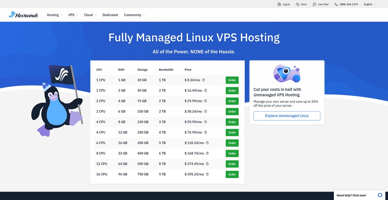The image size is (388, 200).
Task: Click the 750 GB storage cell
Action: click(143, 174)
